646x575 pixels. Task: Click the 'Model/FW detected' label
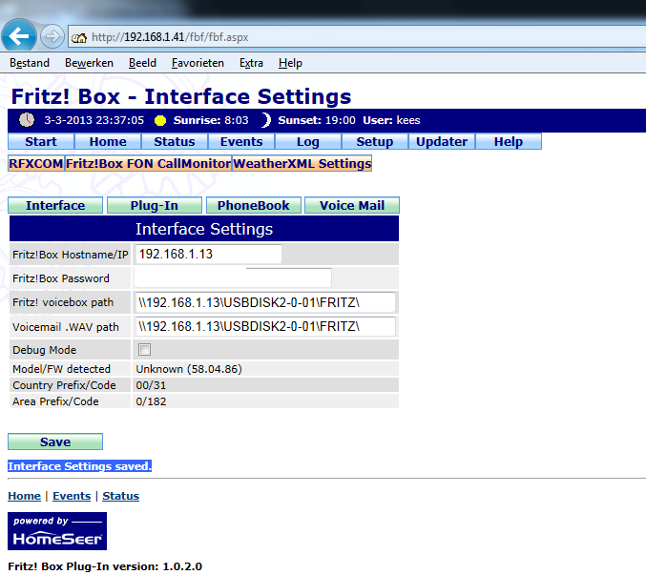tap(61, 369)
